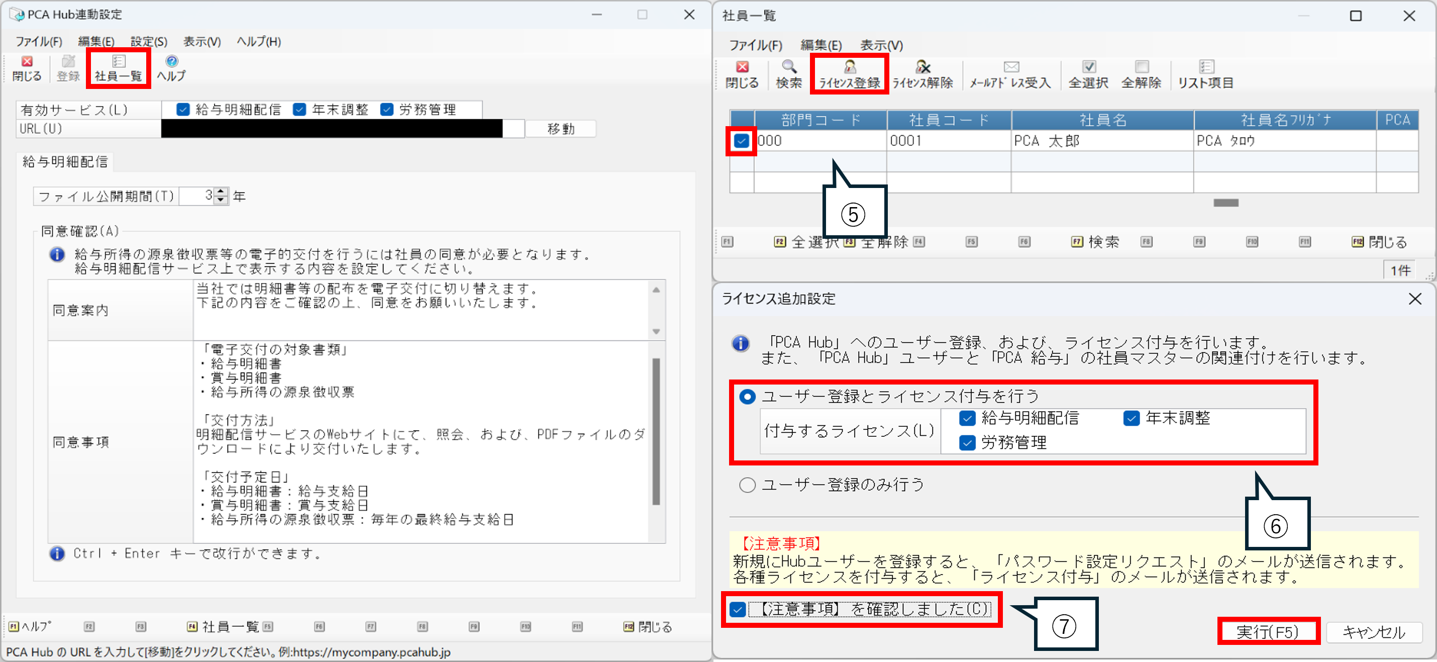
Task: Click the URL input field
Action: point(343,128)
